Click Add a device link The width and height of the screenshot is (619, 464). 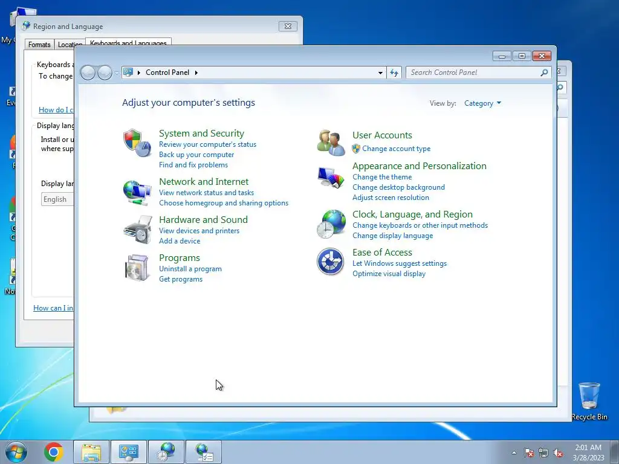(x=179, y=241)
